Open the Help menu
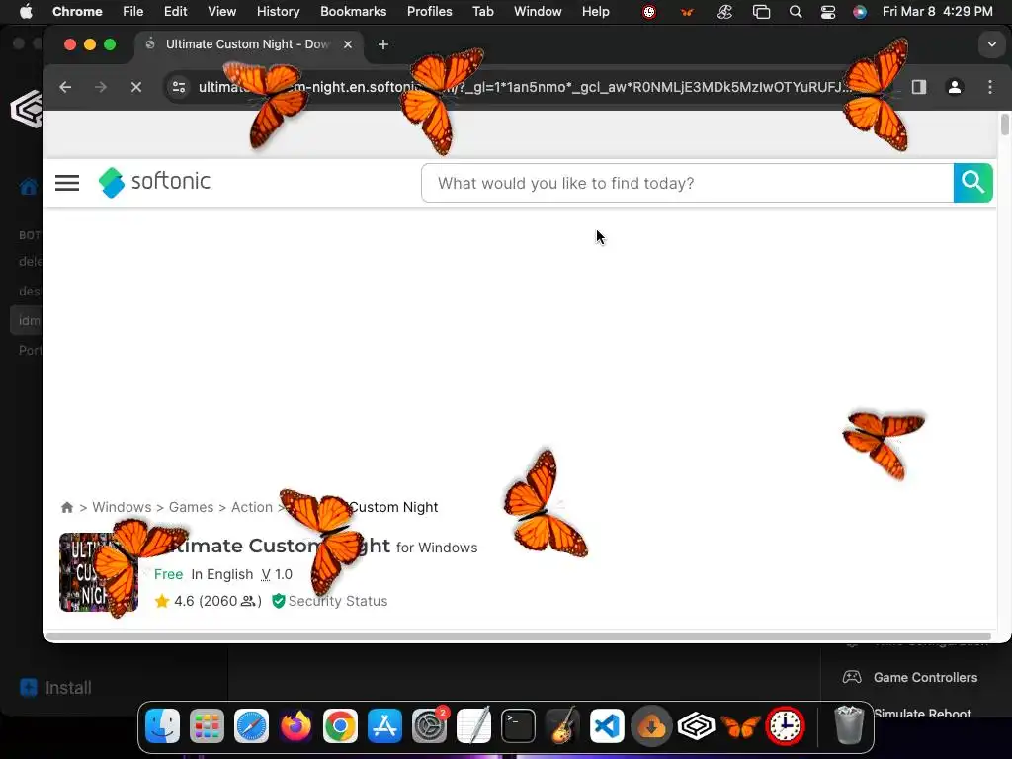This screenshot has width=1012, height=759. pos(595,12)
